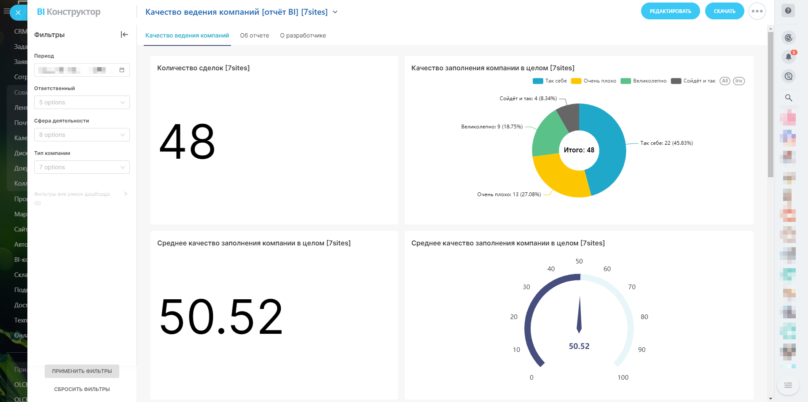Viewport: 808px width, 402px height.
Task: Toggle 'Так себе' legend series
Action: coord(550,81)
